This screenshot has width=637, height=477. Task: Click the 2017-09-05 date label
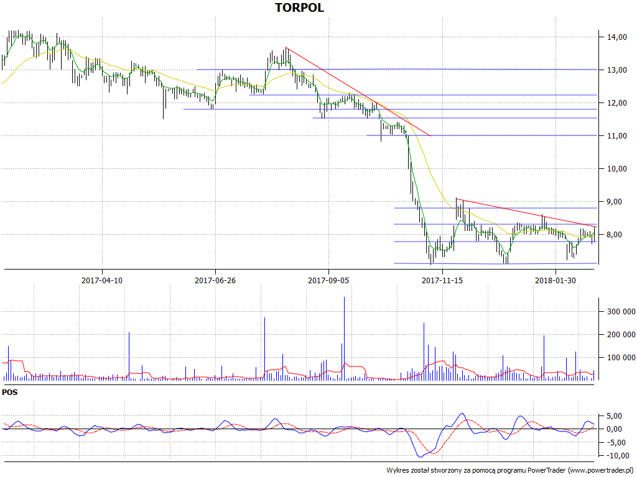pyautogui.click(x=328, y=280)
